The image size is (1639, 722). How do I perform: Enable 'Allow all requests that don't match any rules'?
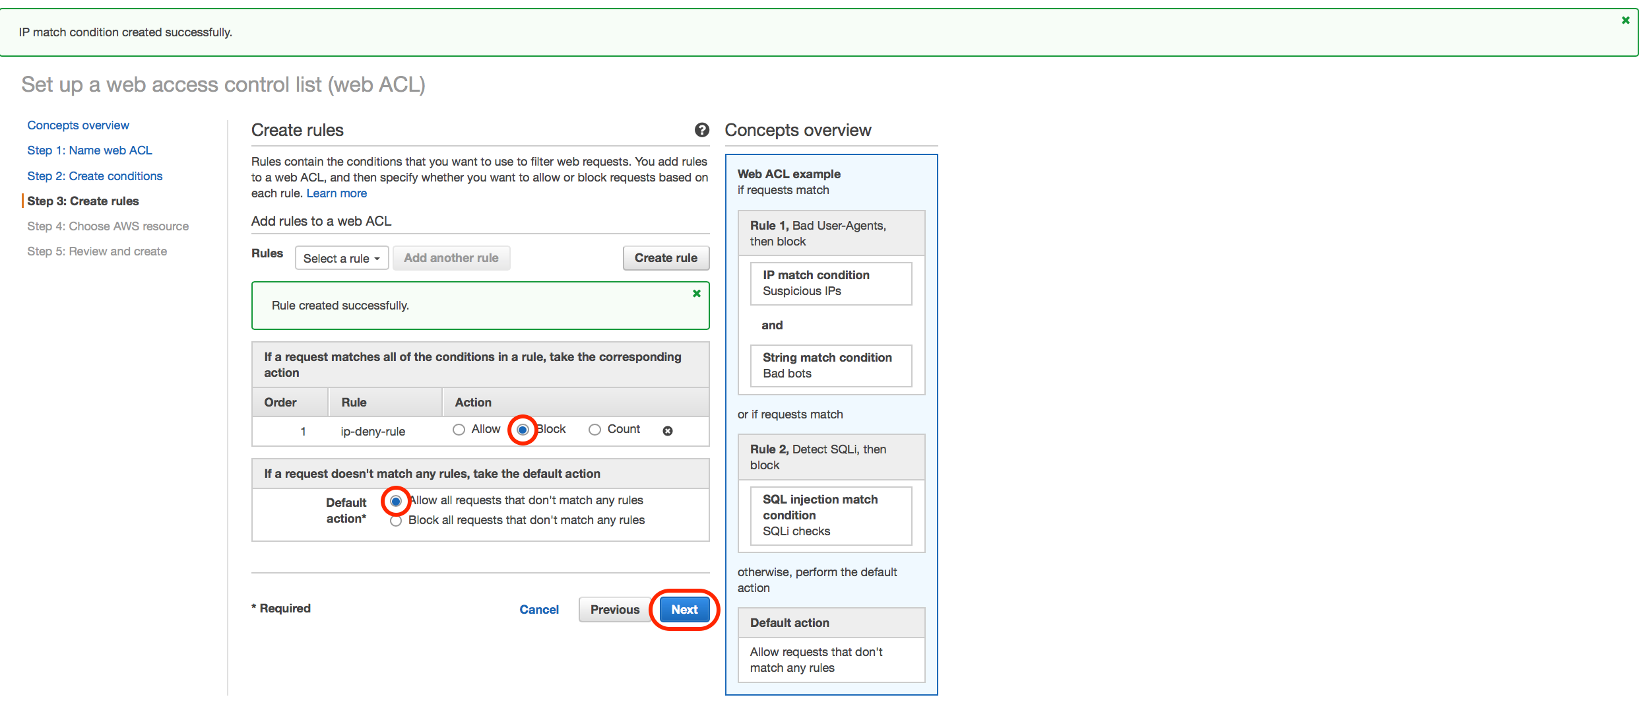pos(395,501)
